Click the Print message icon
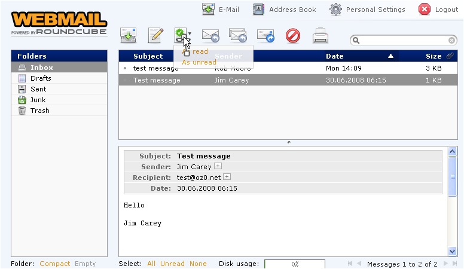464x269 pixels. [320, 36]
